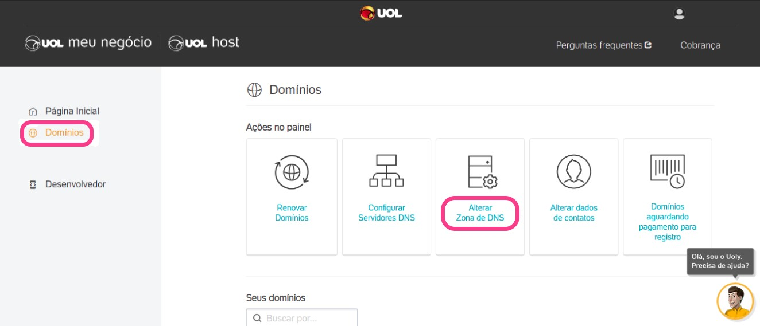Open Configurar Servidores DNS link
760x326 pixels.
[386, 213]
